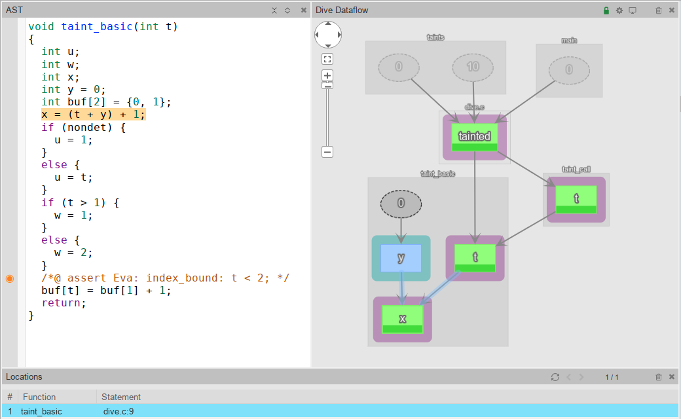Select the 't' node in taint_basic
Screen dimensions: 681x419
point(475,258)
